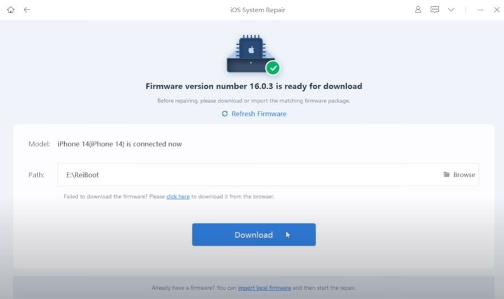The height and width of the screenshot is (299, 504).
Task: Start the firmware Download button
Action: [x=254, y=235]
